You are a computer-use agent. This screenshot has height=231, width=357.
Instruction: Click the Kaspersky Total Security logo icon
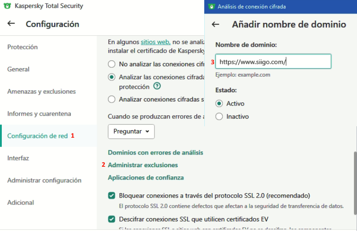[x=7, y=6]
